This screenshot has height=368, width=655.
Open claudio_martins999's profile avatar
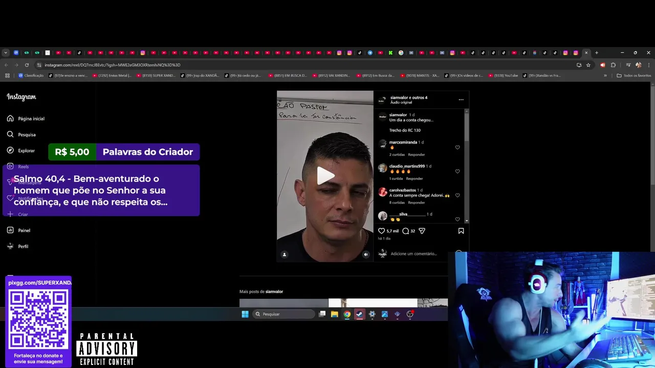pyautogui.click(x=383, y=168)
